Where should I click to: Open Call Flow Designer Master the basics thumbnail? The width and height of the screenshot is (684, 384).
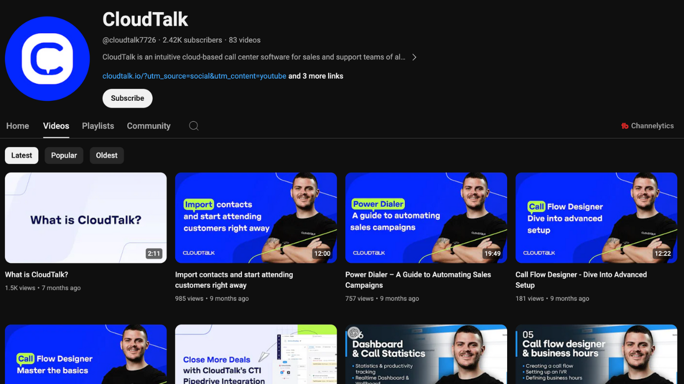pyautogui.click(x=85, y=354)
